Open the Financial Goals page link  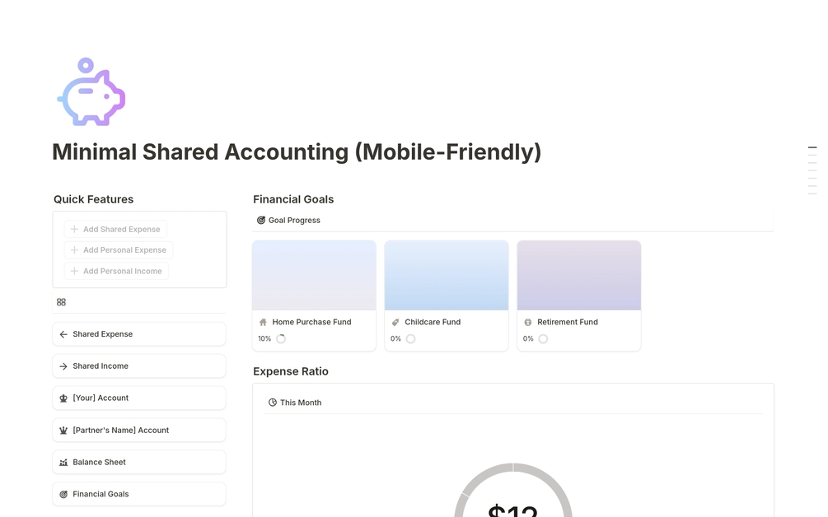pos(101,494)
